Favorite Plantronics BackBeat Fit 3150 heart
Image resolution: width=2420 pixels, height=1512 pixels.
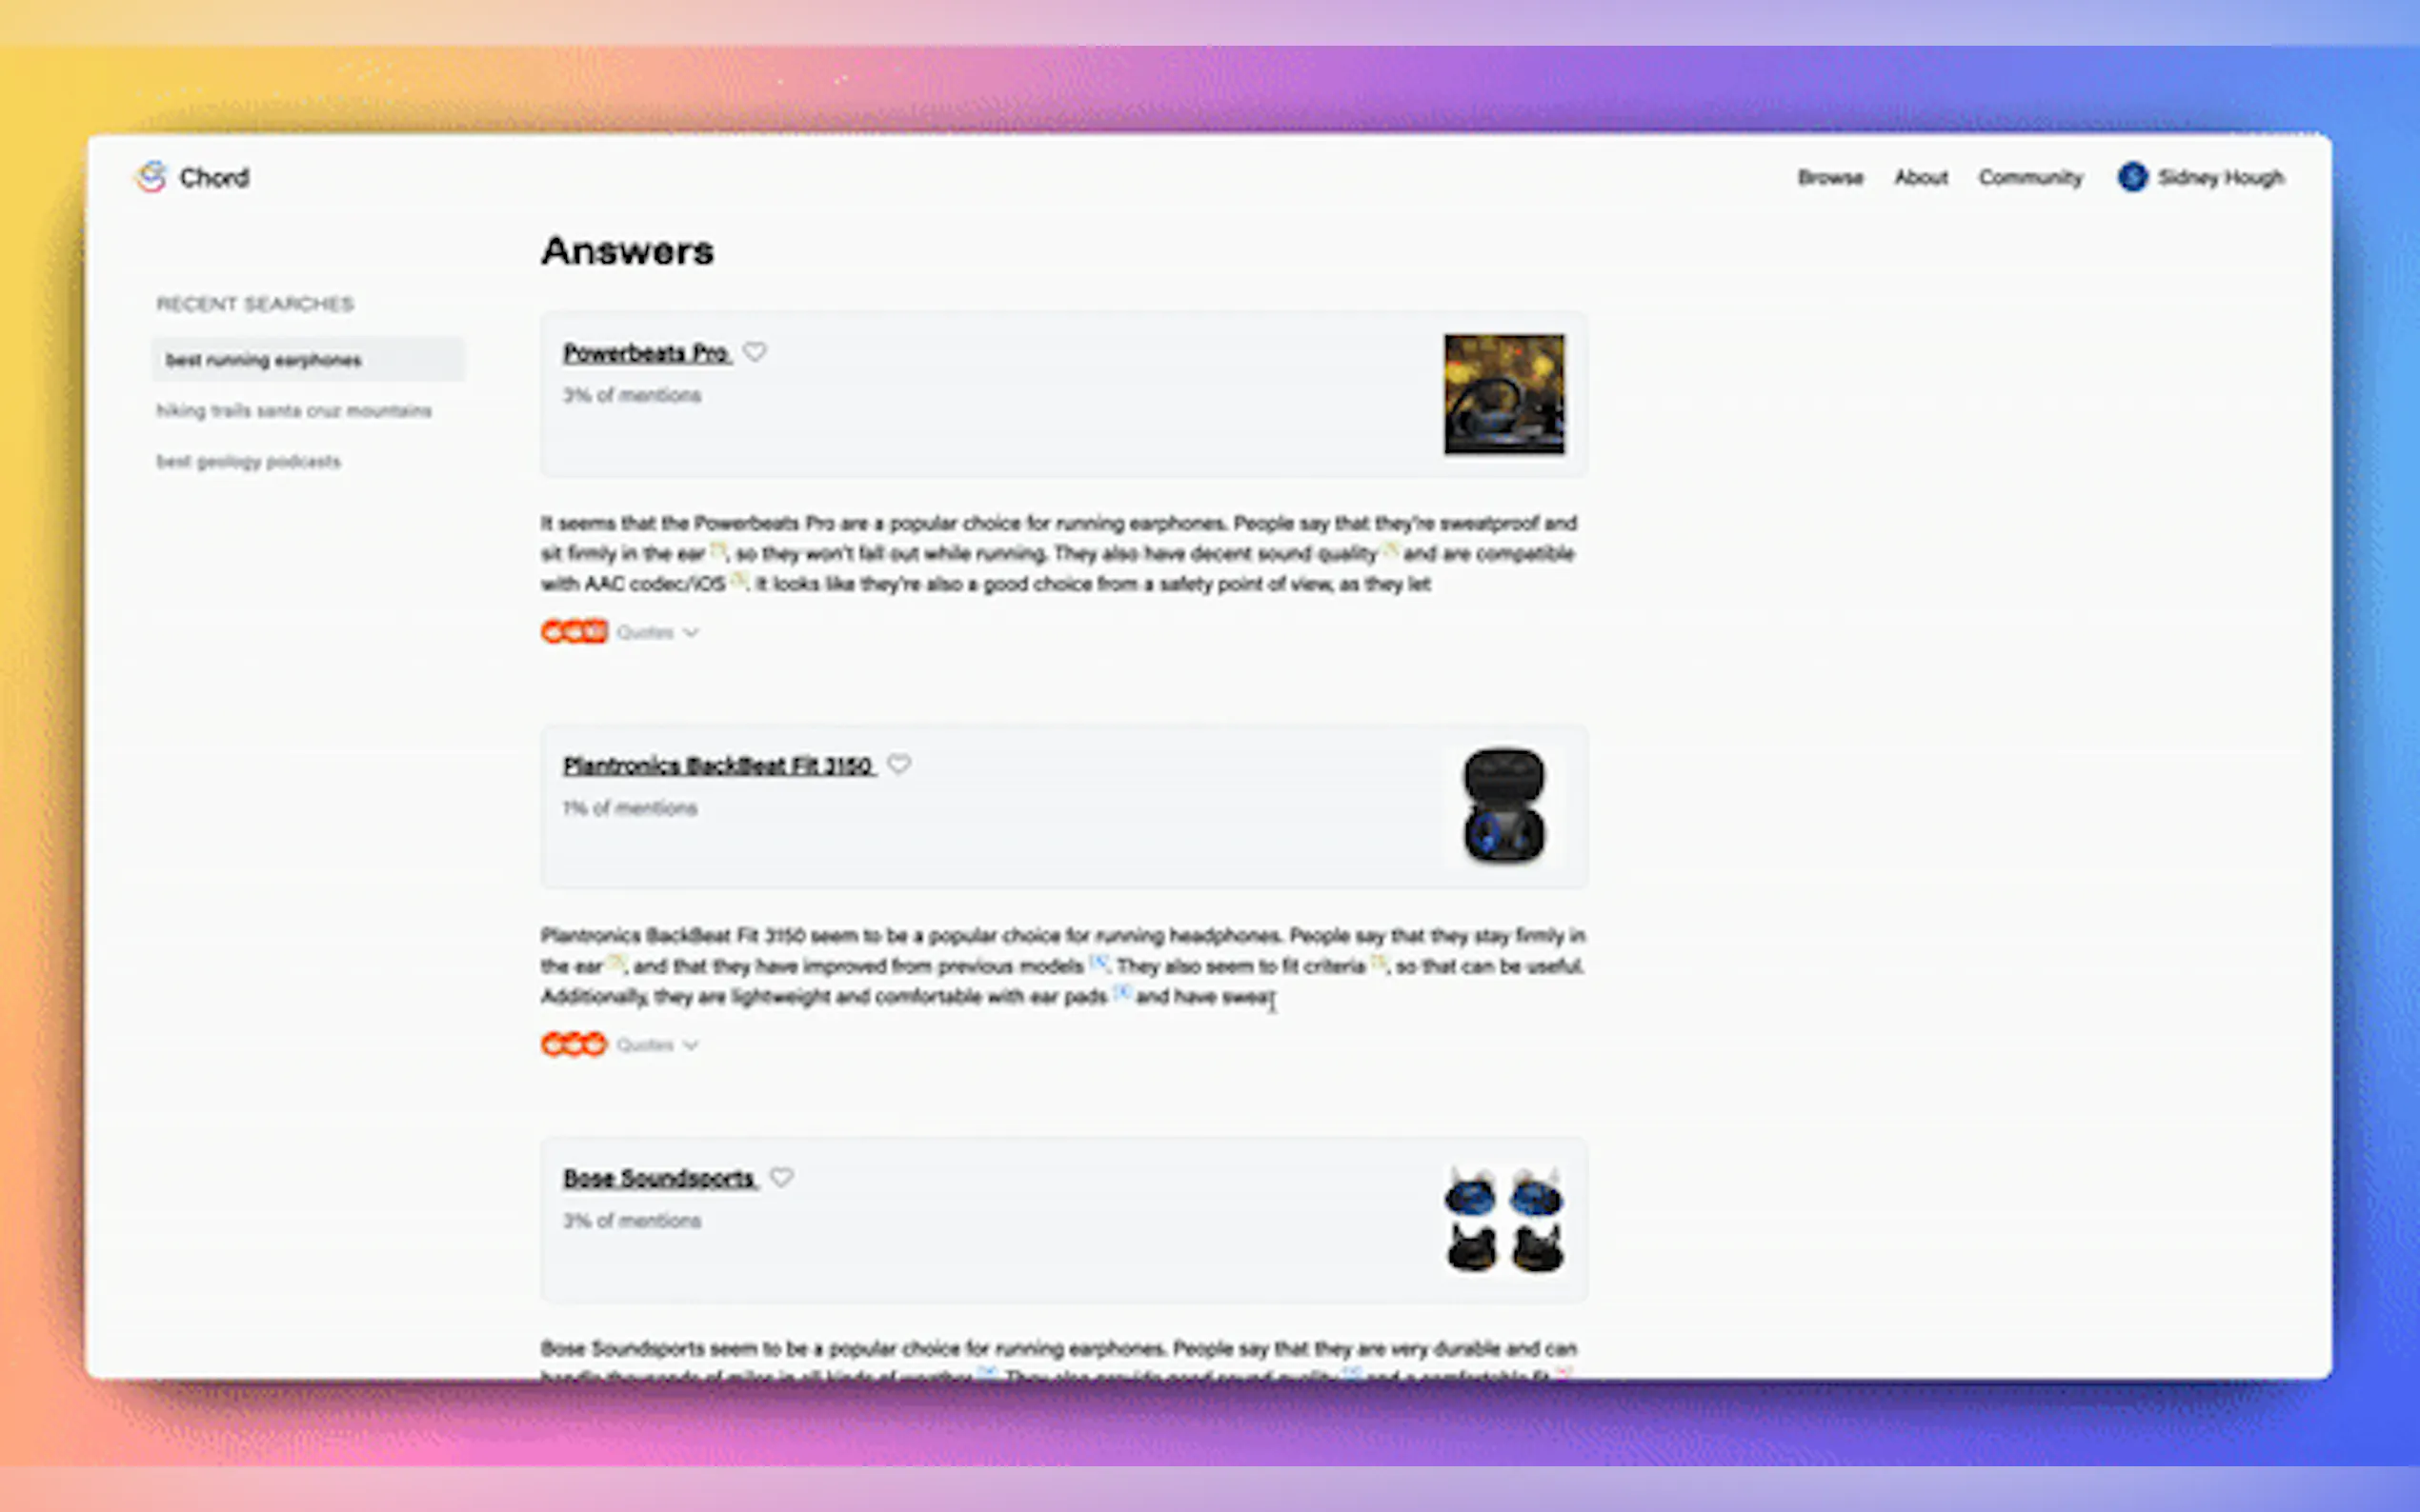click(x=899, y=765)
